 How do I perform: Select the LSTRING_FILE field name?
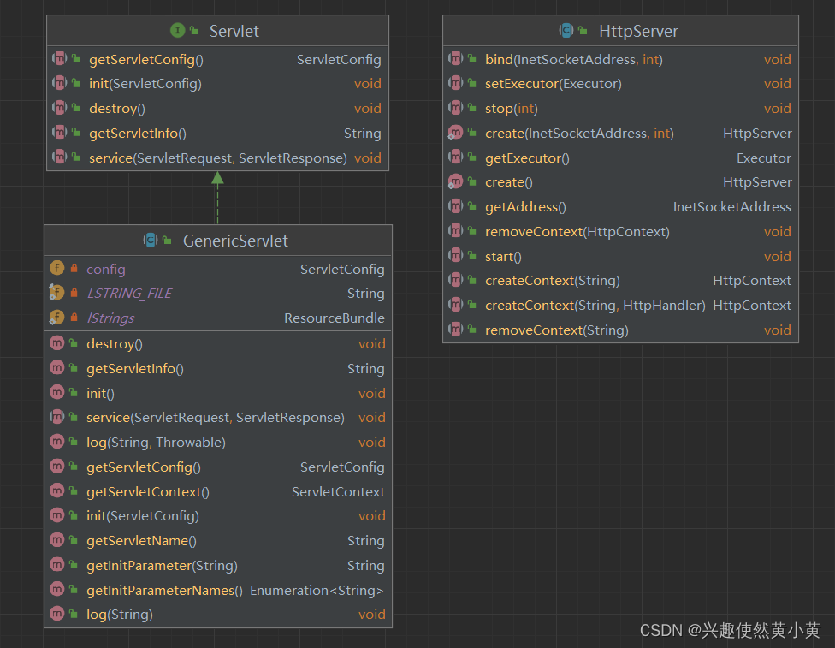point(129,293)
